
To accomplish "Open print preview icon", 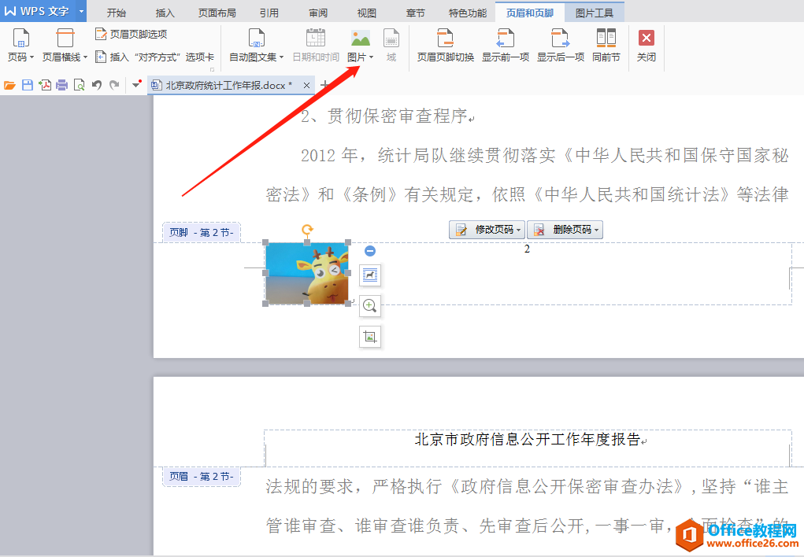I will pos(79,85).
